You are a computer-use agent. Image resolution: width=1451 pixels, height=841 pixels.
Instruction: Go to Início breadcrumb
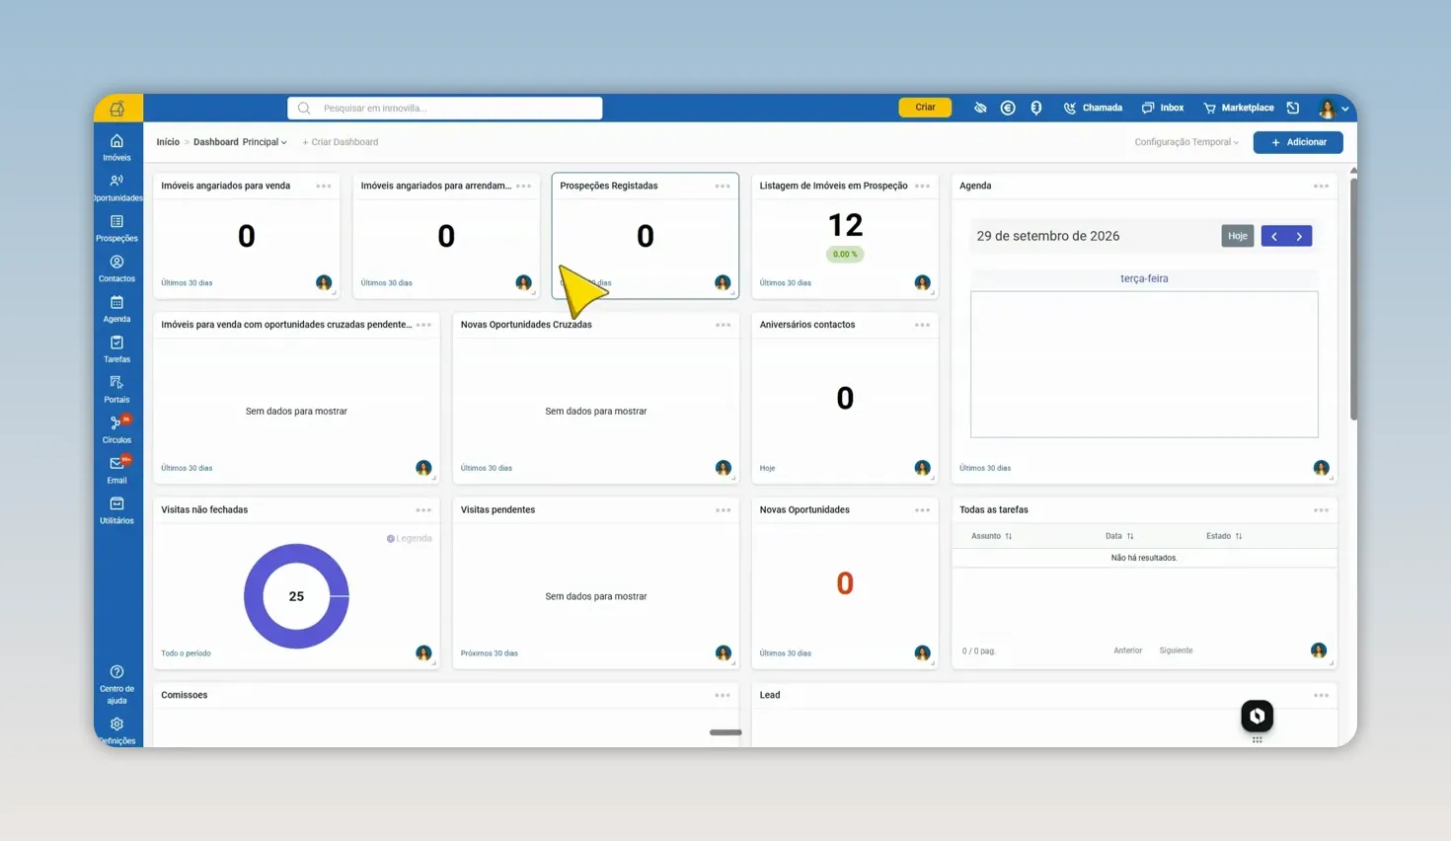(168, 142)
